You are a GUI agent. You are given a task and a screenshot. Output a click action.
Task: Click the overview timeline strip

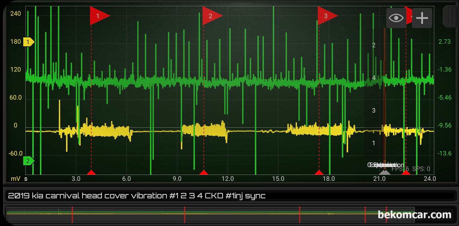(x=211, y=214)
